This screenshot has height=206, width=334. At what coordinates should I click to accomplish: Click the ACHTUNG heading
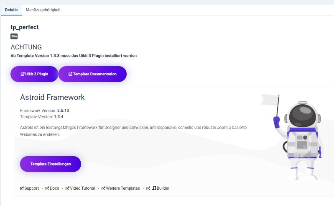[x=26, y=47]
